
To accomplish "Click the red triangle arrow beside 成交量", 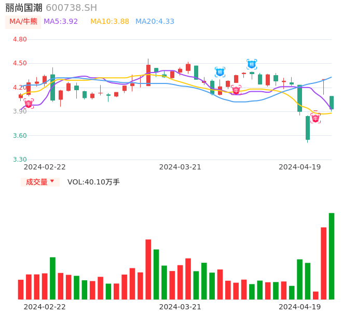I will tap(52, 181).
